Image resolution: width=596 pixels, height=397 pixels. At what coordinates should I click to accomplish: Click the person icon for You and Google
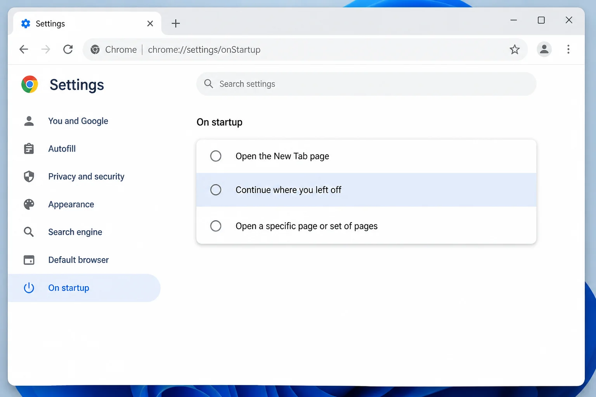click(x=29, y=121)
